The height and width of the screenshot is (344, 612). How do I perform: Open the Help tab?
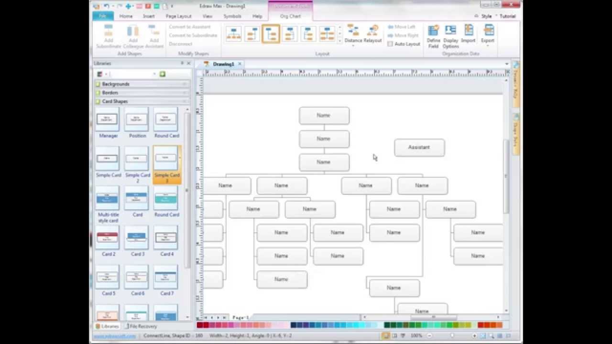coord(257,16)
